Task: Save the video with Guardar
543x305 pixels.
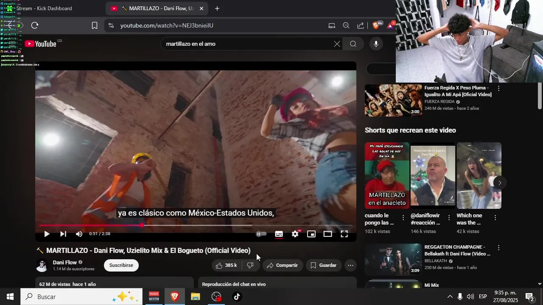Action: pos(323,265)
